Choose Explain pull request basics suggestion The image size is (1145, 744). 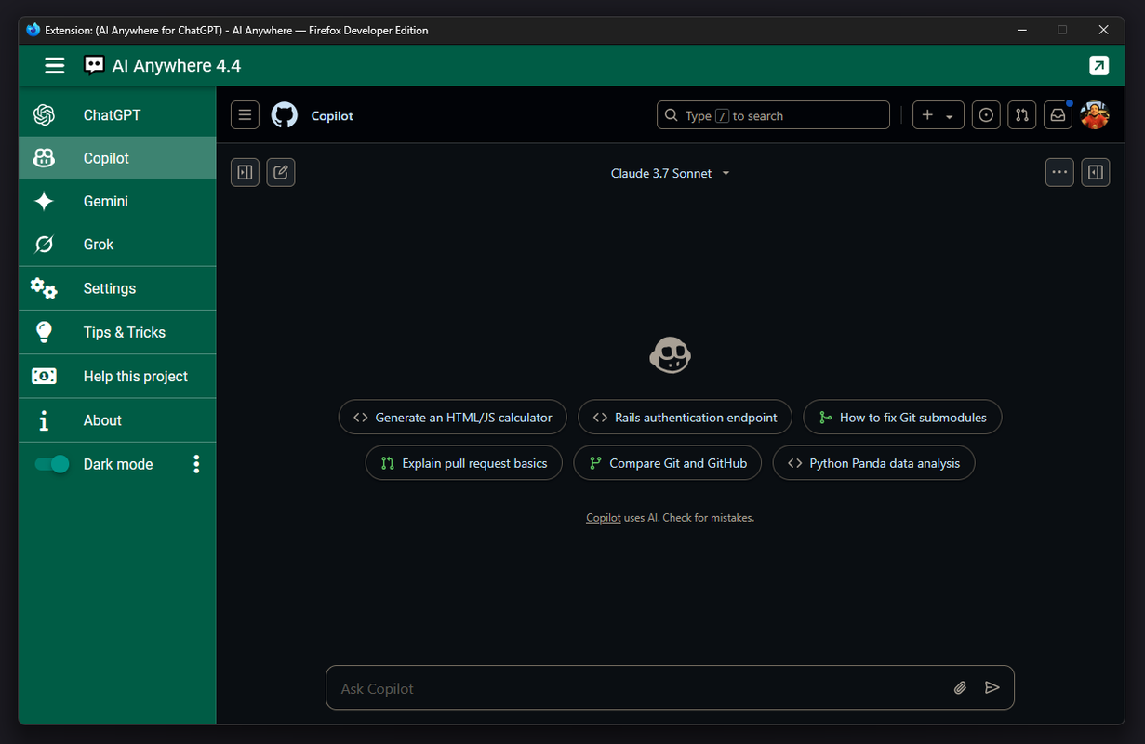(x=464, y=463)
